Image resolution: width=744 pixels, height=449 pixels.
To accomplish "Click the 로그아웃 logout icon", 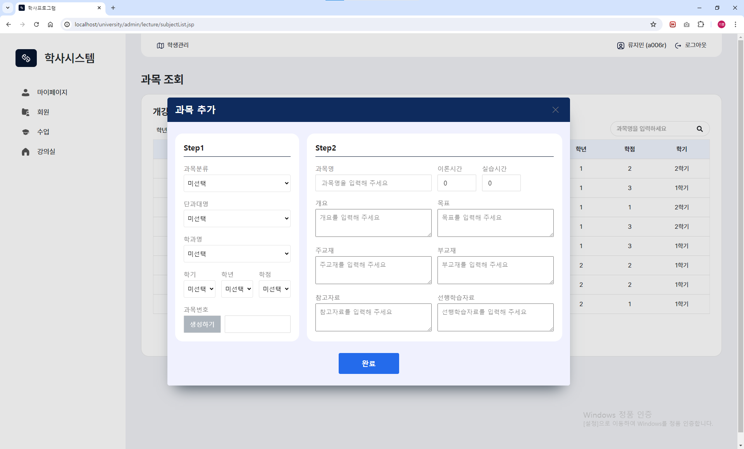I will tap(678, 46).
